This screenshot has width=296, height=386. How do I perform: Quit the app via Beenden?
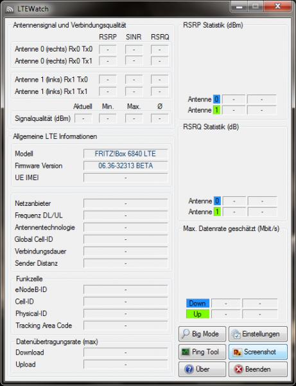pos(258,369)
